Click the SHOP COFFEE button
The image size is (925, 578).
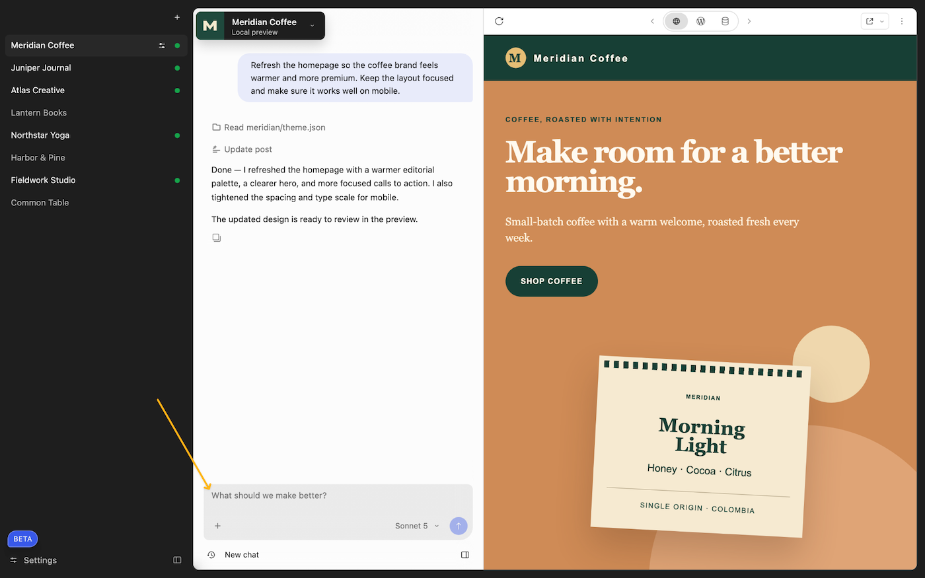(x=552, y=281)
